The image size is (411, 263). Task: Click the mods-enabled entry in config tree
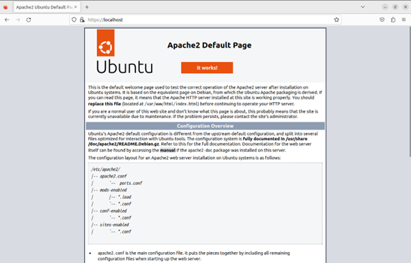(113, 190)
